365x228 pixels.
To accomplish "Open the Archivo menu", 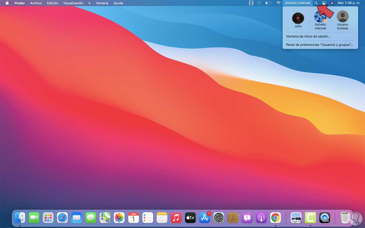I will coord(36,3).
